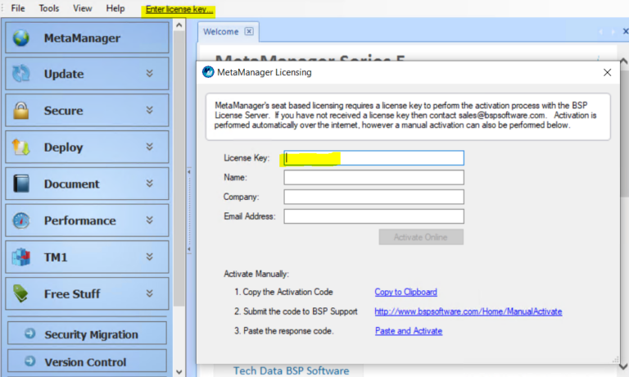The height and width of the screenshot is (377, 629).
Task: Click lower splitter collapse arrow beside sidebar
Action: coord(189,249)
